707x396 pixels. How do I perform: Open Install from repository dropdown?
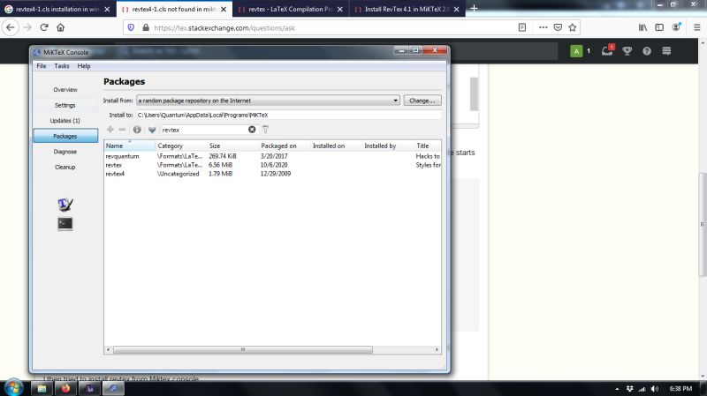pyautogui.click(x=268, y=101)
